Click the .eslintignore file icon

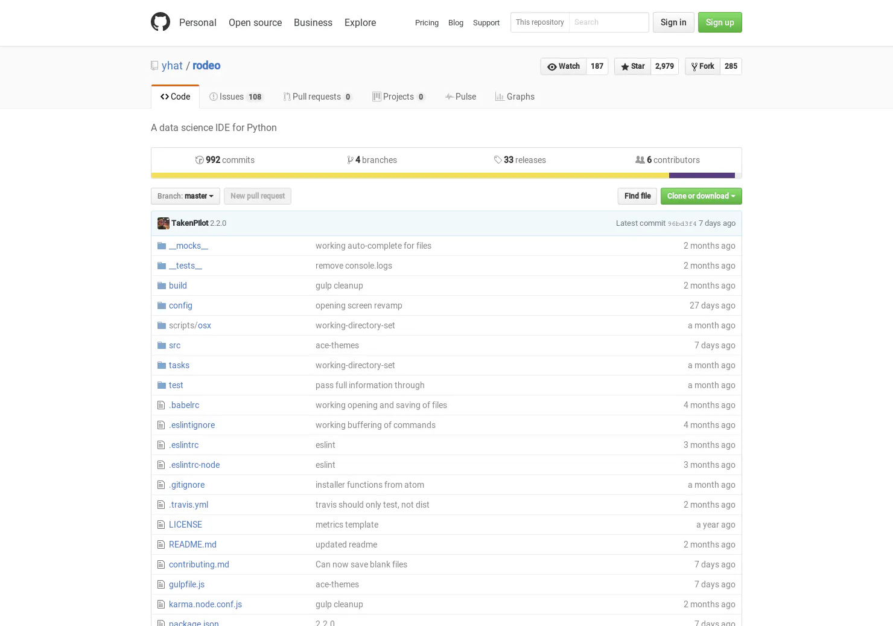(161, 425)
